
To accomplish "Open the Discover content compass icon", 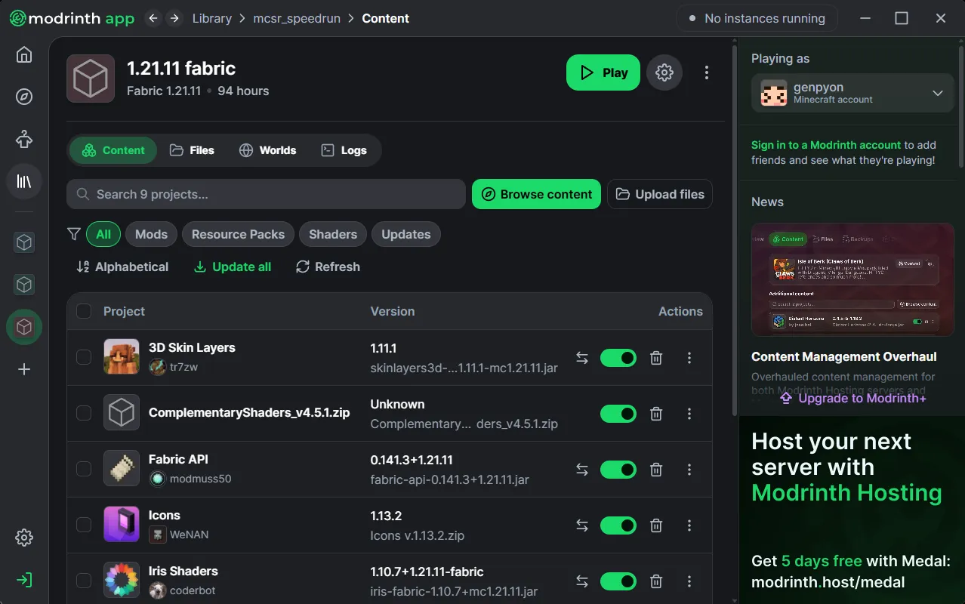I will point(24,97).
